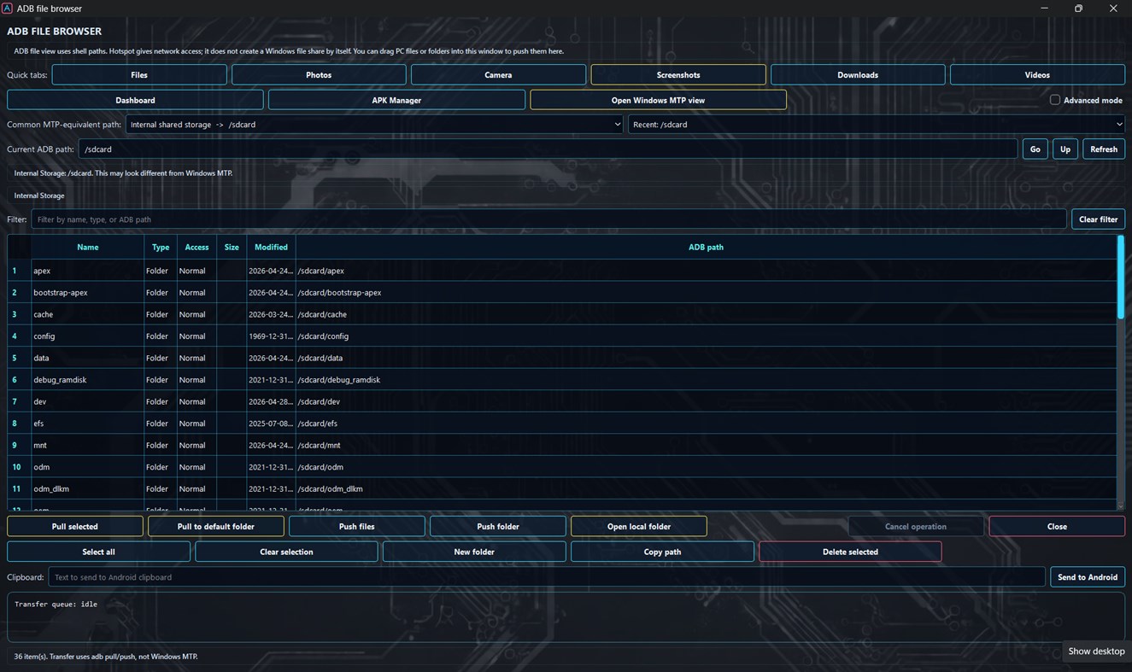The image size is (1132, 672).
Task: Go to the Downloads quick tab
Action: click(858, 75)
